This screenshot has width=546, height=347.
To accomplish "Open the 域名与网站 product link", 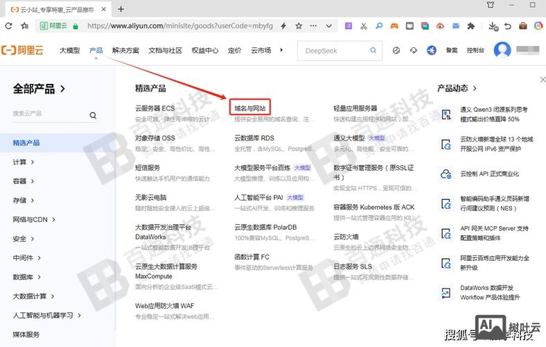I will pyautogui.click(x=250, y=108).
